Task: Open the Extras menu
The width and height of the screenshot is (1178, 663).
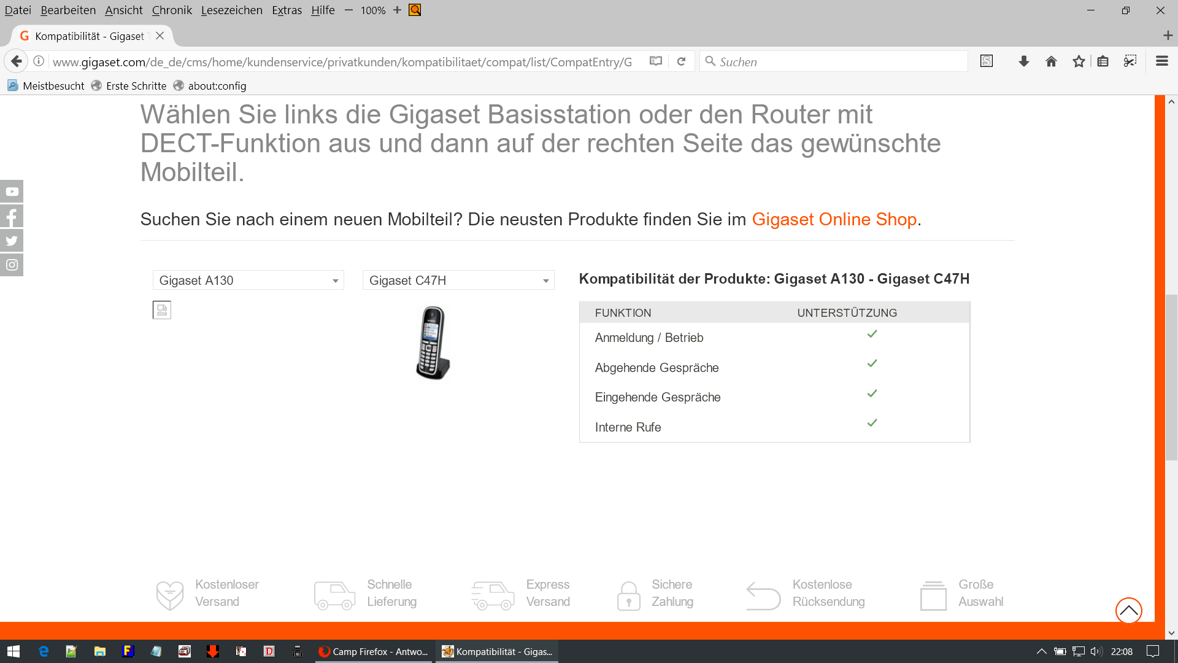Action: coord(287,10)
